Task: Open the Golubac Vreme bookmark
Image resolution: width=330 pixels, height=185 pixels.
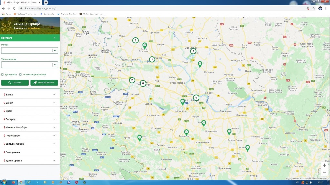Action: tap(25, 14)
